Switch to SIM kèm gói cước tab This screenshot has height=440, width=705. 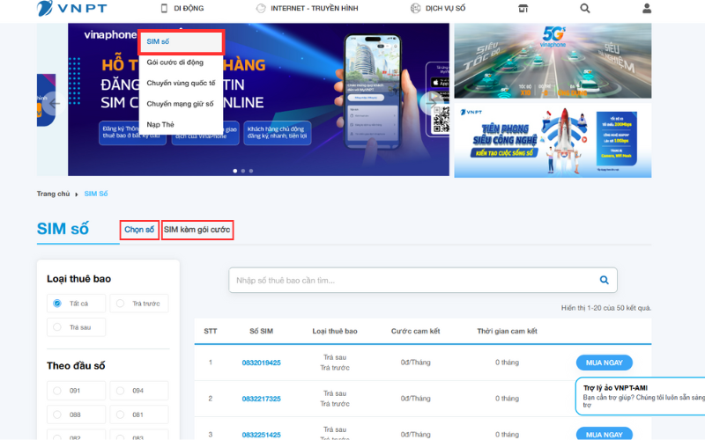coord(197,230)
